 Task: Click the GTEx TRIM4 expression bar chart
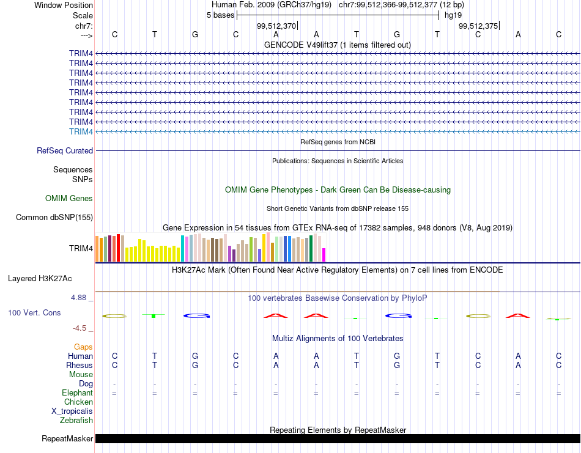pos(210,248)
